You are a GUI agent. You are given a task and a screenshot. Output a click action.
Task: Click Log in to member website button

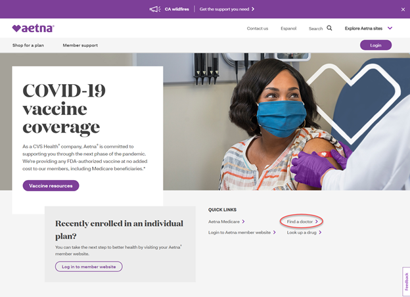click(x=89, y=267)
